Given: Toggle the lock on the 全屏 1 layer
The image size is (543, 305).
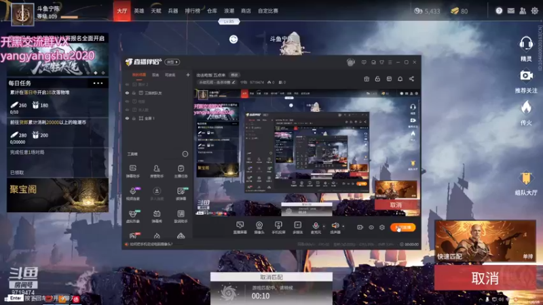Looking at the screenshot, I should coord(134,118).
